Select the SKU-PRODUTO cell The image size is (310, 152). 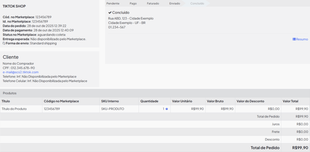[113, 109]
